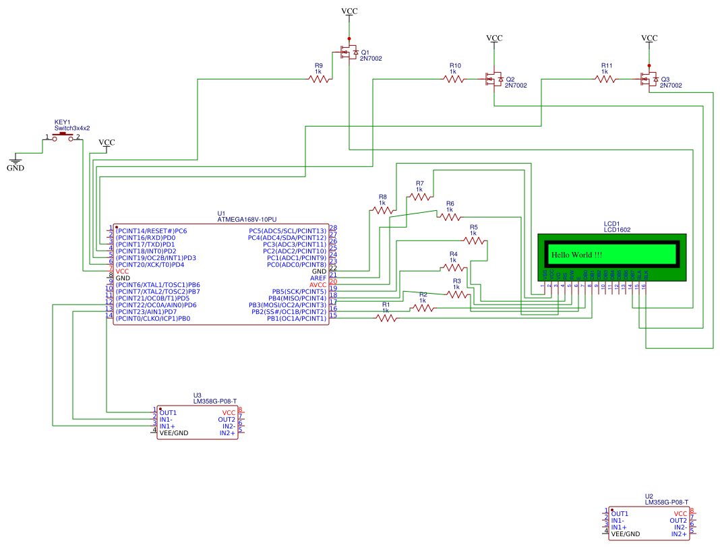Select the AREF pin label on U1
Screen dimensions: 720x547
pos(318,278)
